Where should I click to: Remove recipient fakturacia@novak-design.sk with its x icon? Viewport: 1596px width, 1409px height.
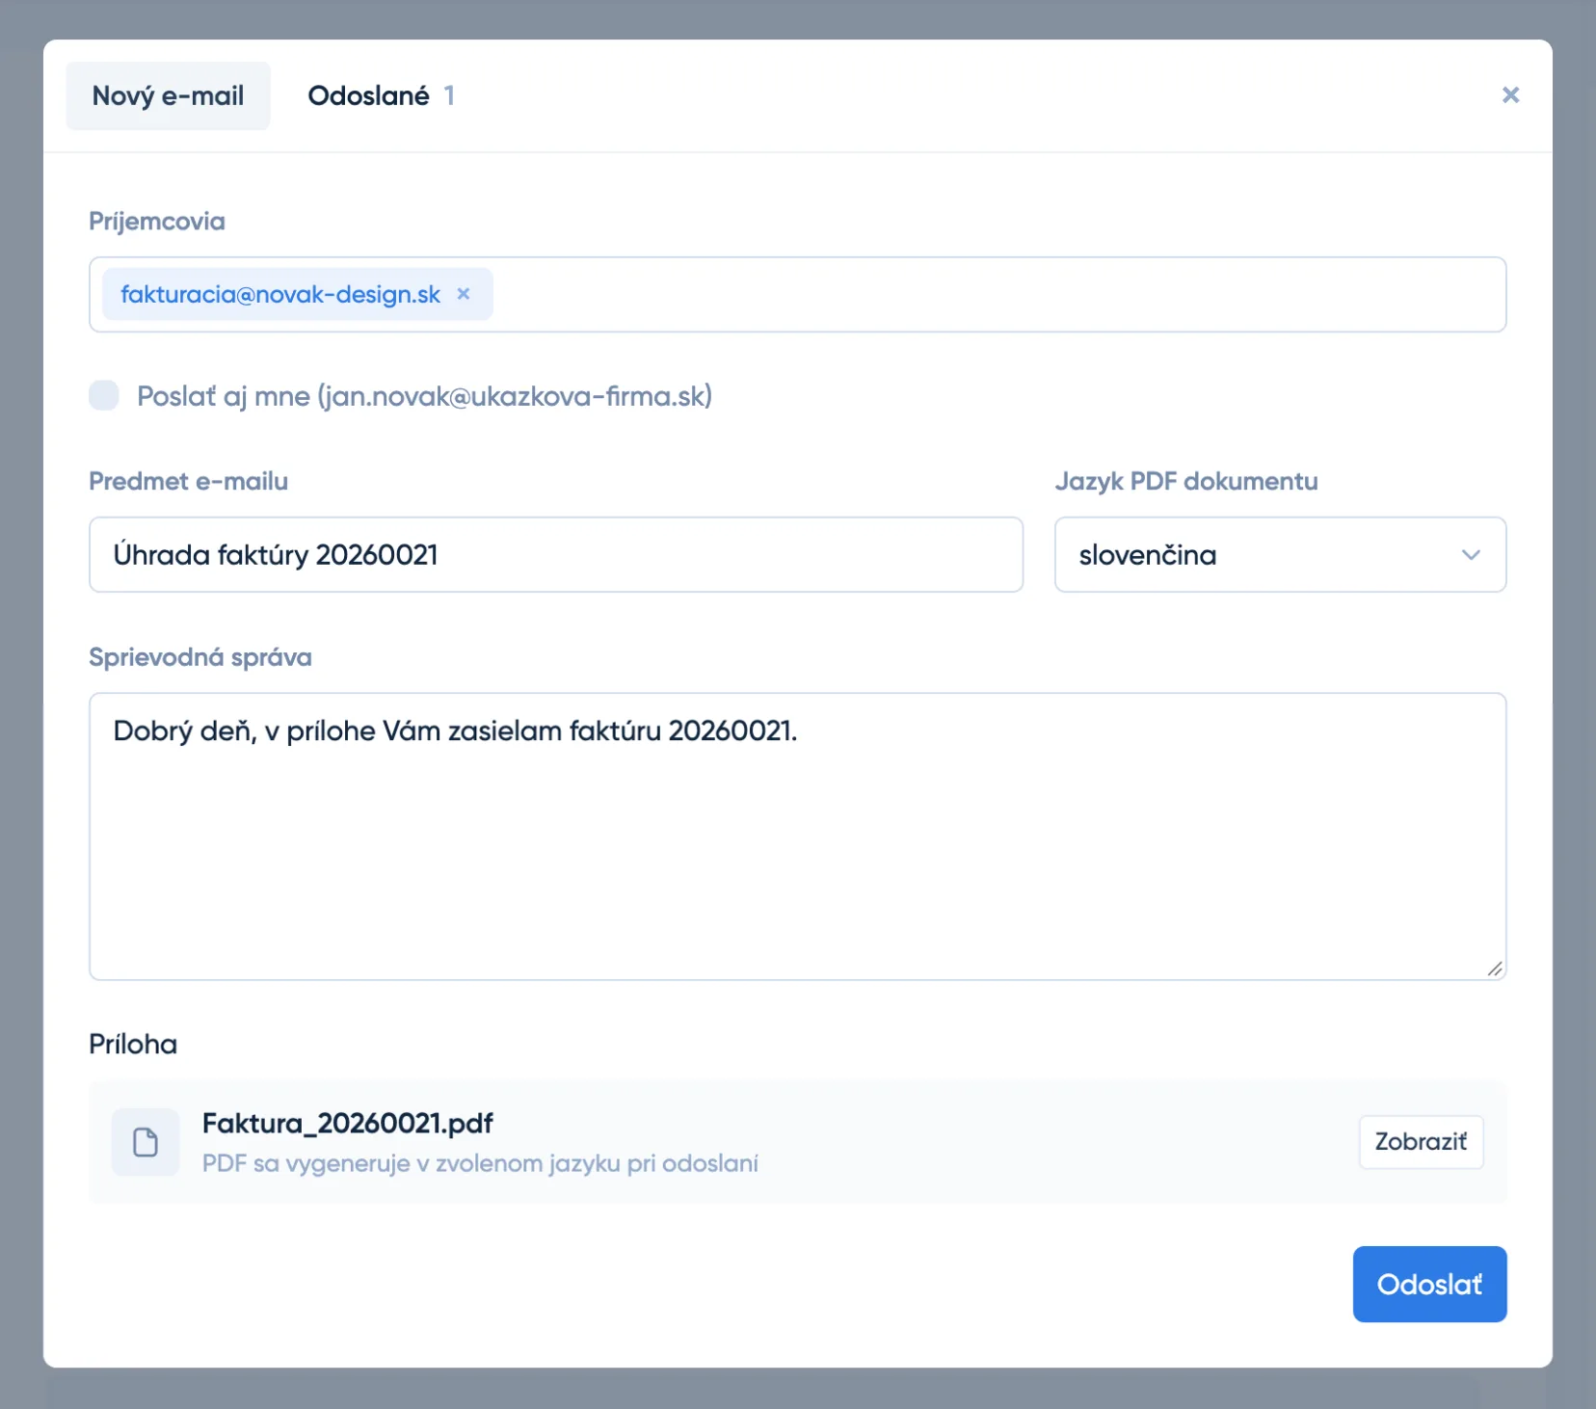point(464,294)
